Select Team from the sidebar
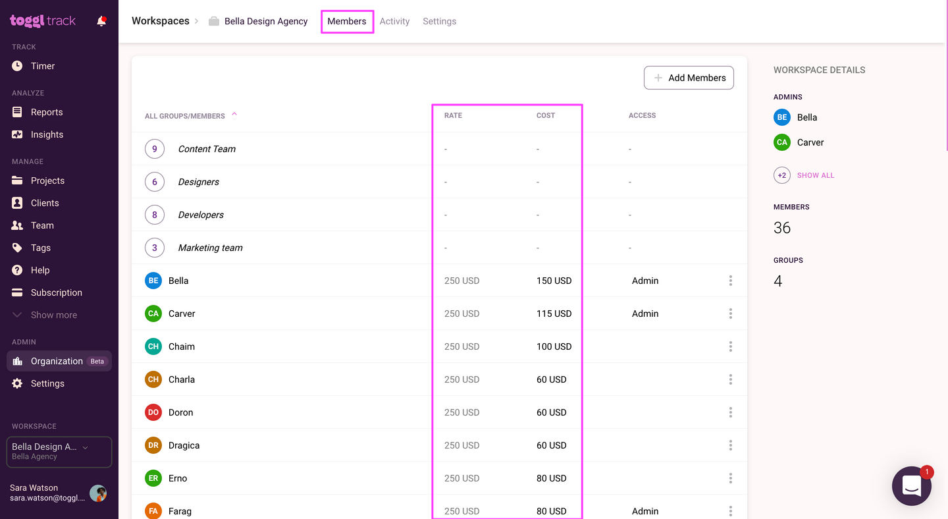The image size is (948, 519). click(43, 225)
